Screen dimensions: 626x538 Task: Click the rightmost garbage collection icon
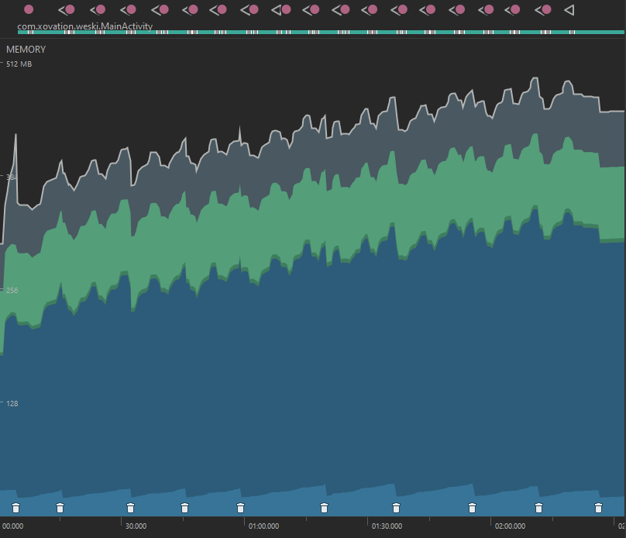pyautogui.click(x=599, y=508)
